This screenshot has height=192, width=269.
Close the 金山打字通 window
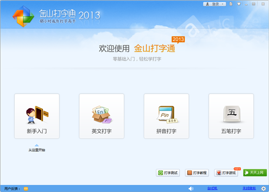(x=263, y=4)
